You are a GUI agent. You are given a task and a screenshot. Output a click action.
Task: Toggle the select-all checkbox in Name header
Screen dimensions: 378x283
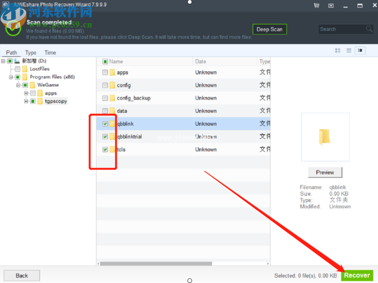(x=105, y=62)
